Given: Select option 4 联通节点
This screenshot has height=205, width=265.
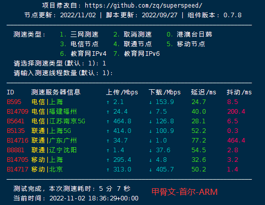Looking at the screenshot, I should pyautogui.click(x=132, y=44).
